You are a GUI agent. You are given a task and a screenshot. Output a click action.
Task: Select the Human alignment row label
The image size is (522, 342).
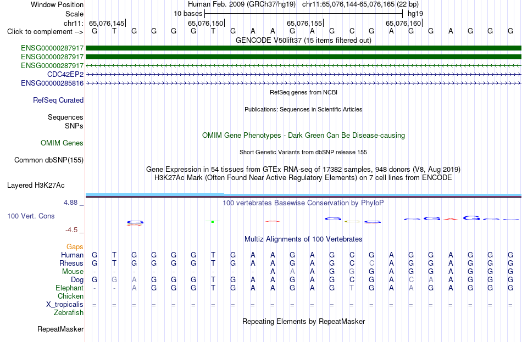72,255
